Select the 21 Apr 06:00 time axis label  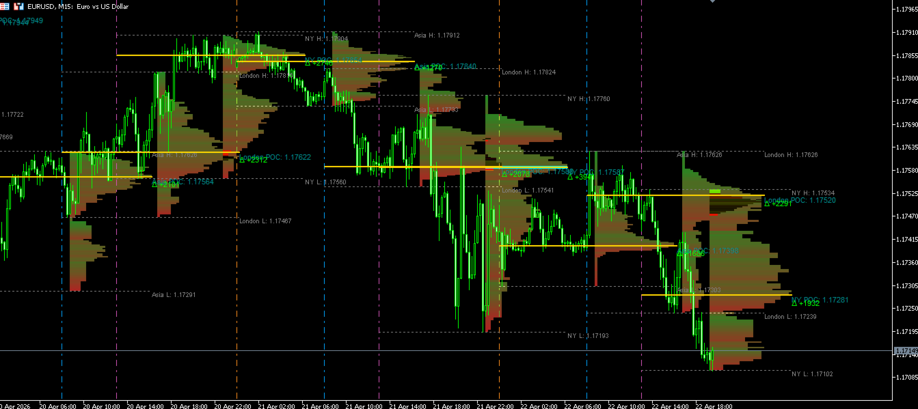[321, 405]
